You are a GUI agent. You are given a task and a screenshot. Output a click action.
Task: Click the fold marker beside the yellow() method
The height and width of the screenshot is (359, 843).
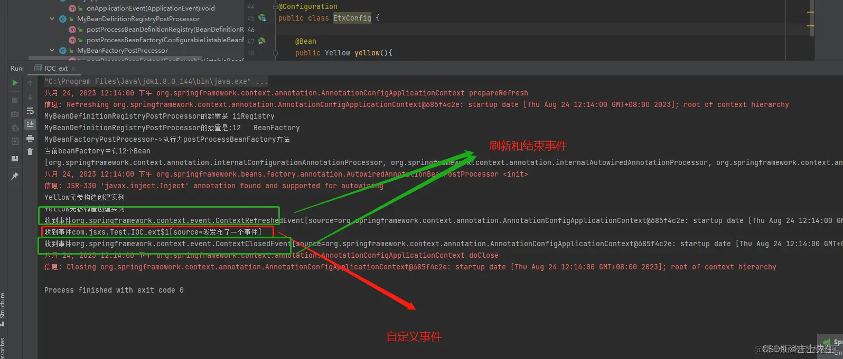coord(275,53)
